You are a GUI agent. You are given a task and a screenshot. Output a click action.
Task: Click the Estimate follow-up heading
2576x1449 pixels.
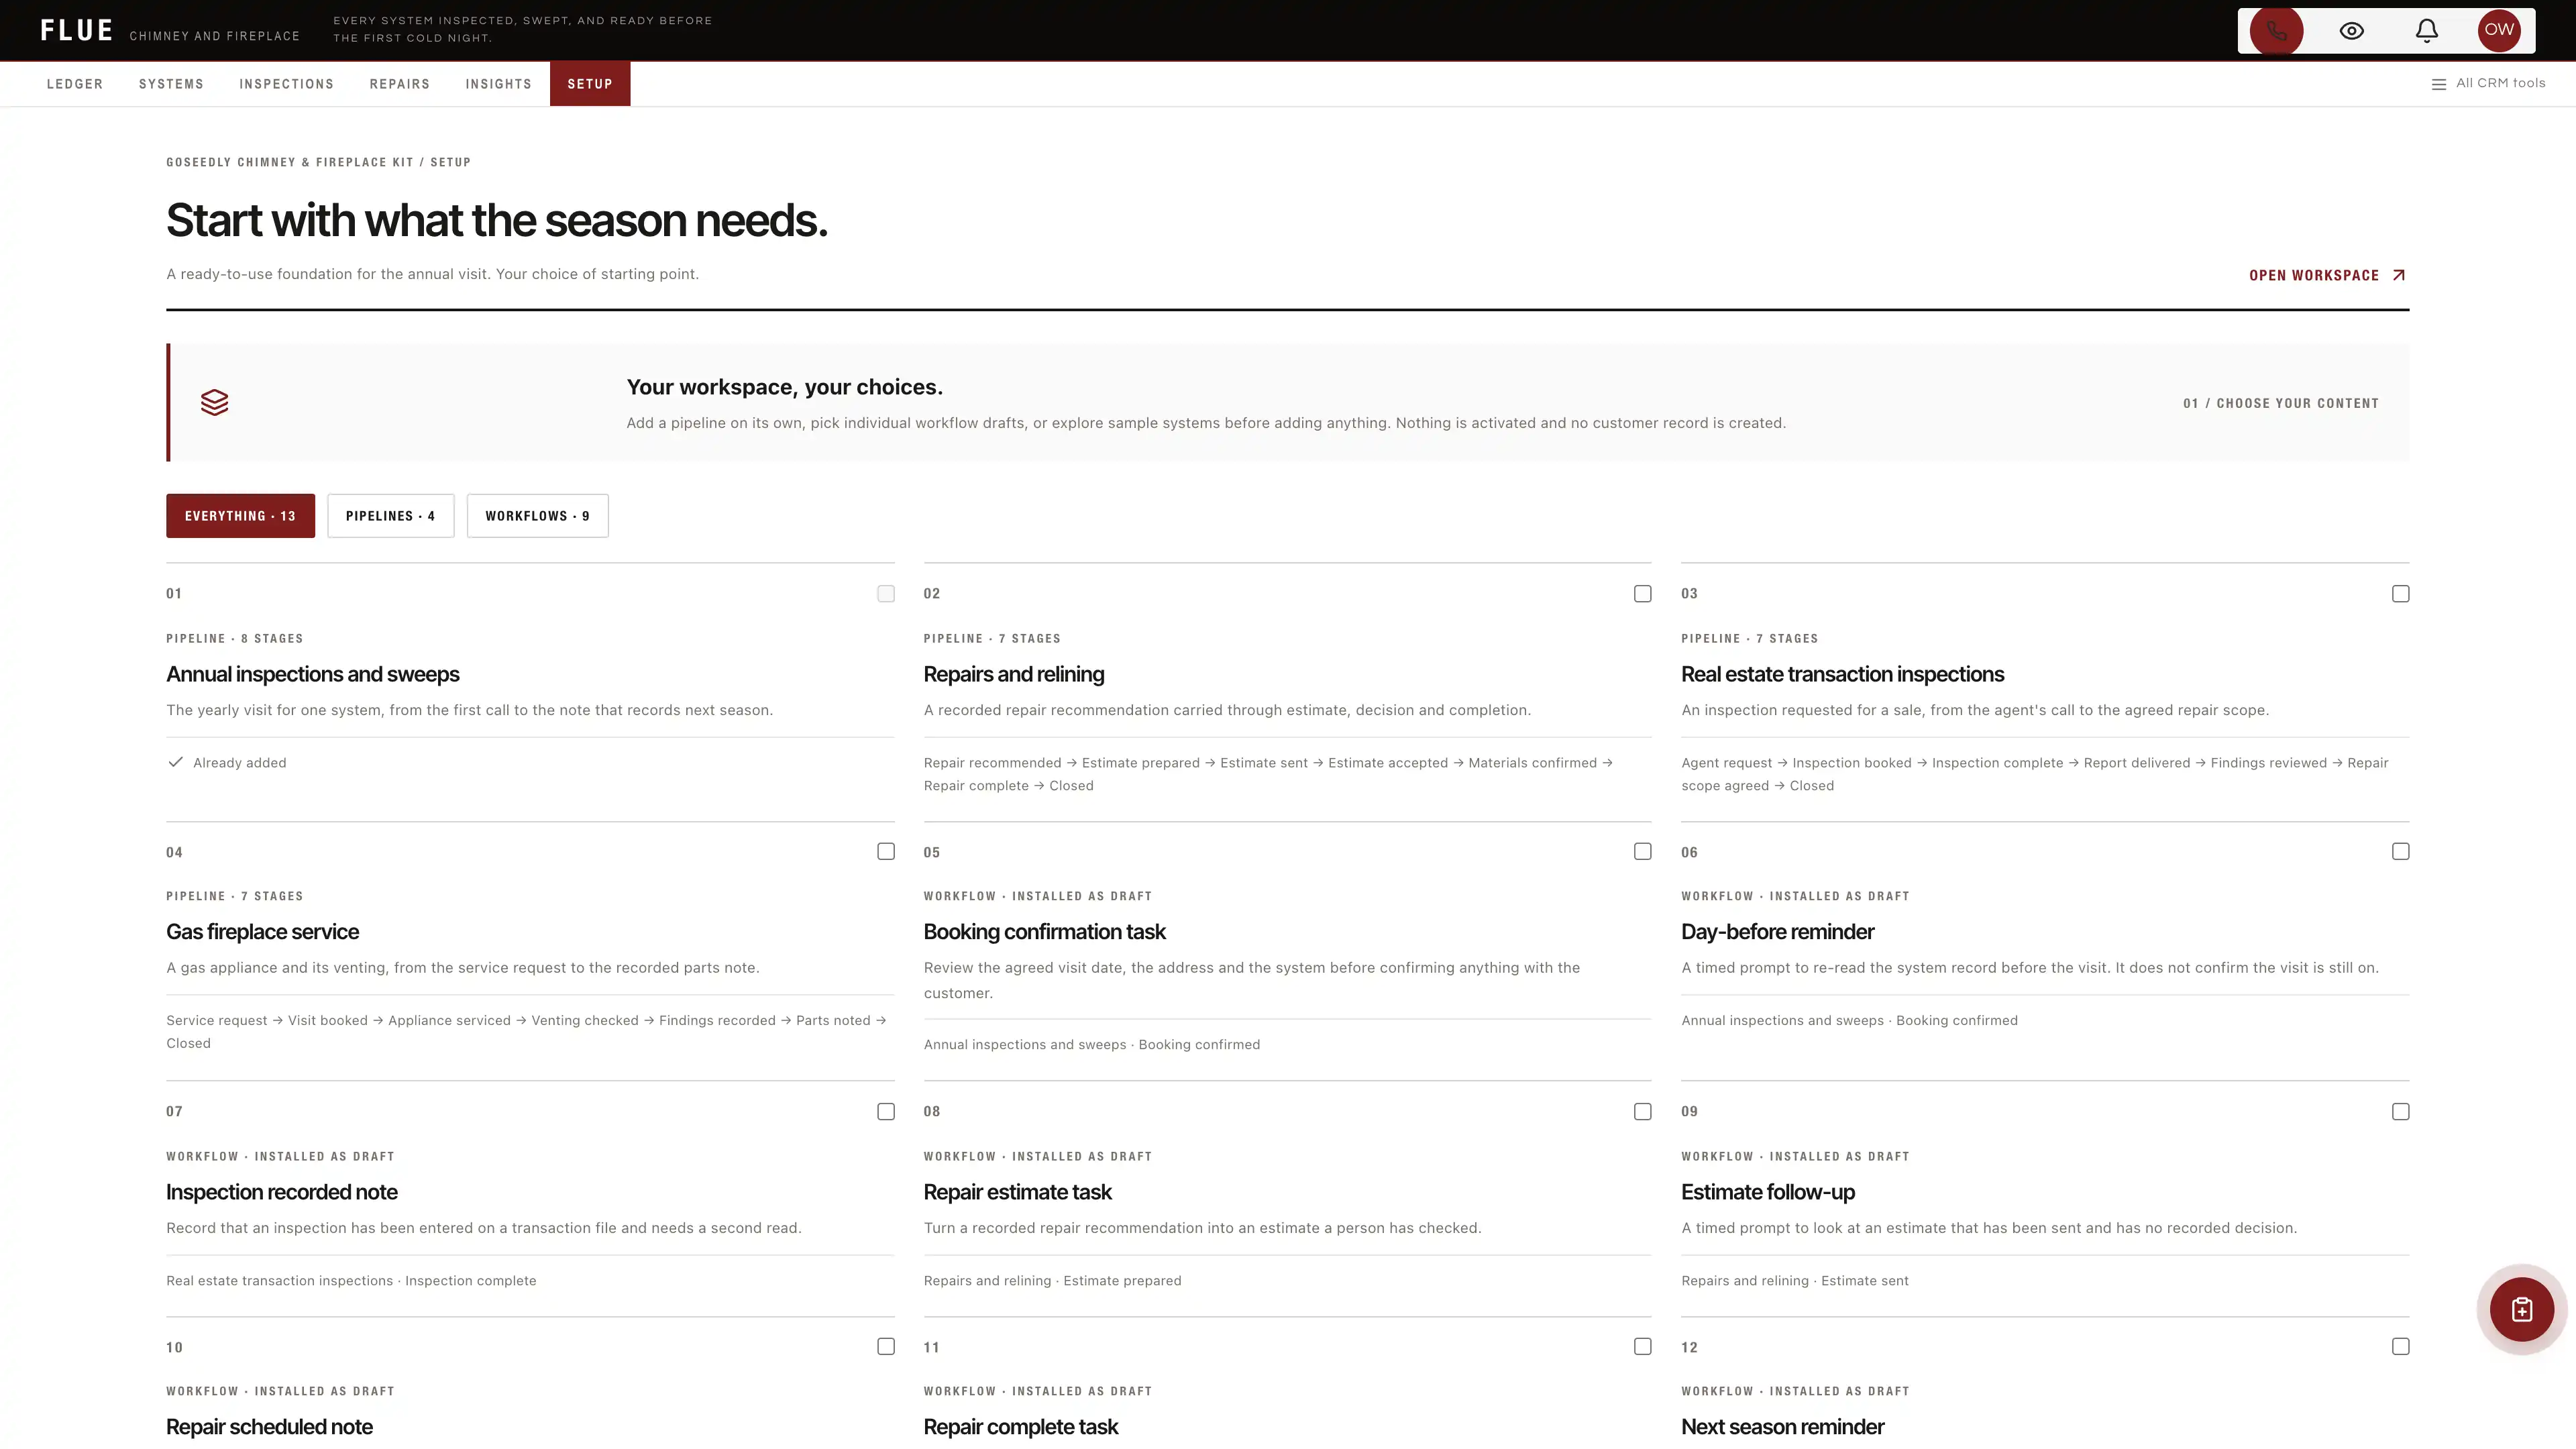(1768, 1192)
